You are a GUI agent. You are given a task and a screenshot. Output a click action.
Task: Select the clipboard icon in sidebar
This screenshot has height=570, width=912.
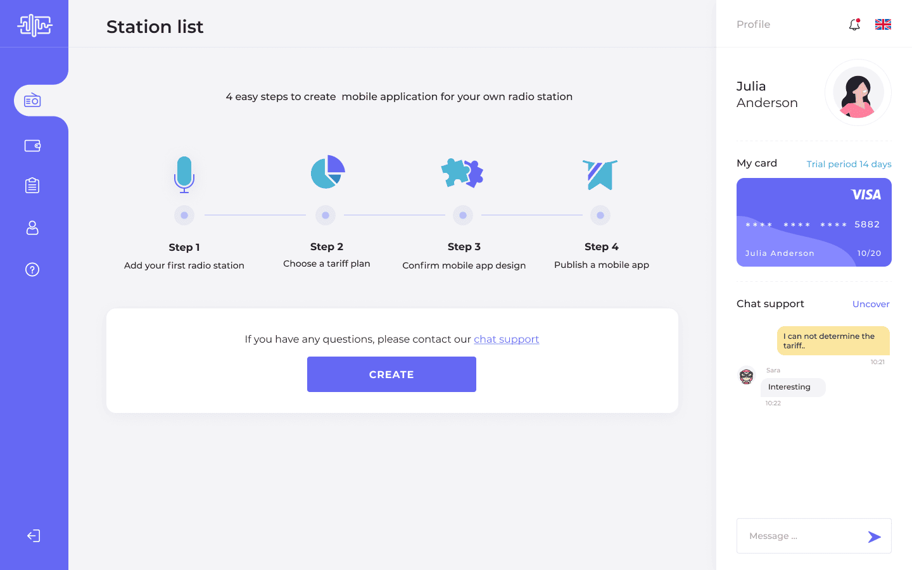(32, 186)
